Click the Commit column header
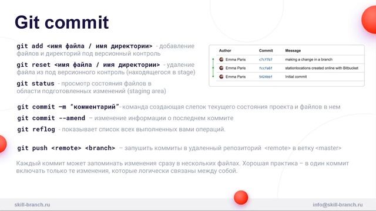The width and height of the screenshot is (376, 211). (266, 50)
